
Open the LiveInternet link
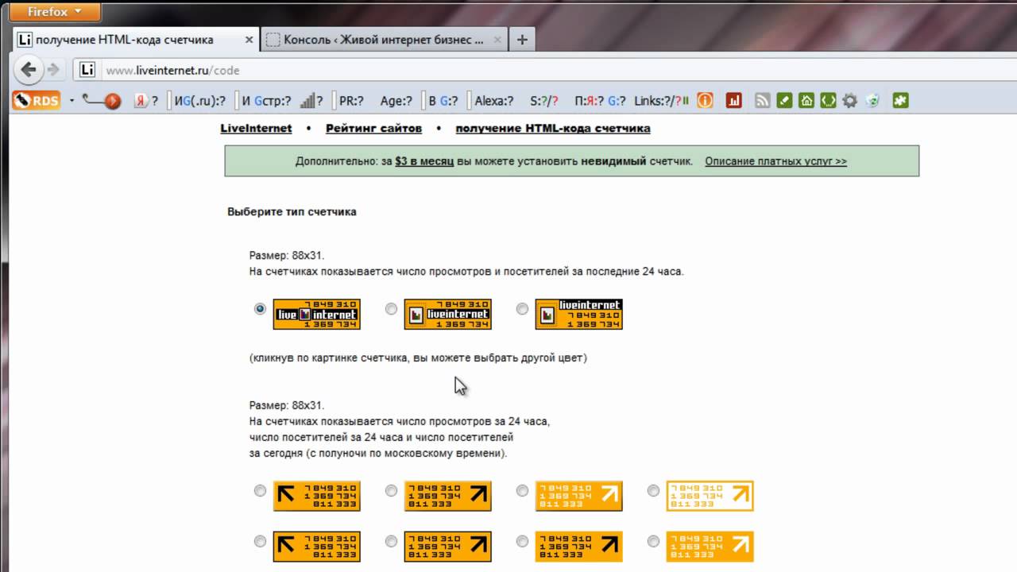coord(256,128)
